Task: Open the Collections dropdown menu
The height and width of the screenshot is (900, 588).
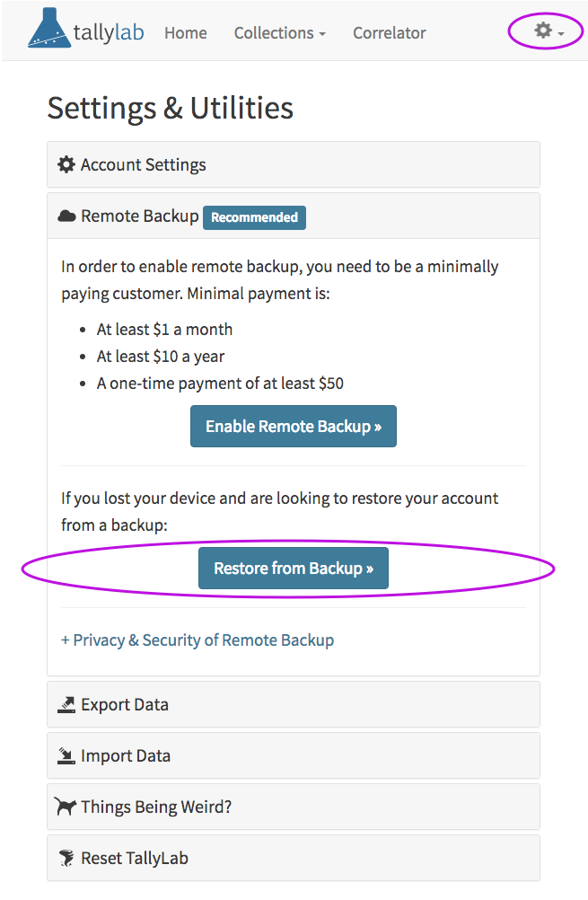Action: click(279, 33)
